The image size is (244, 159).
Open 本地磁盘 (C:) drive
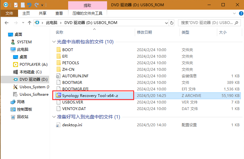[x=27, y=72]
